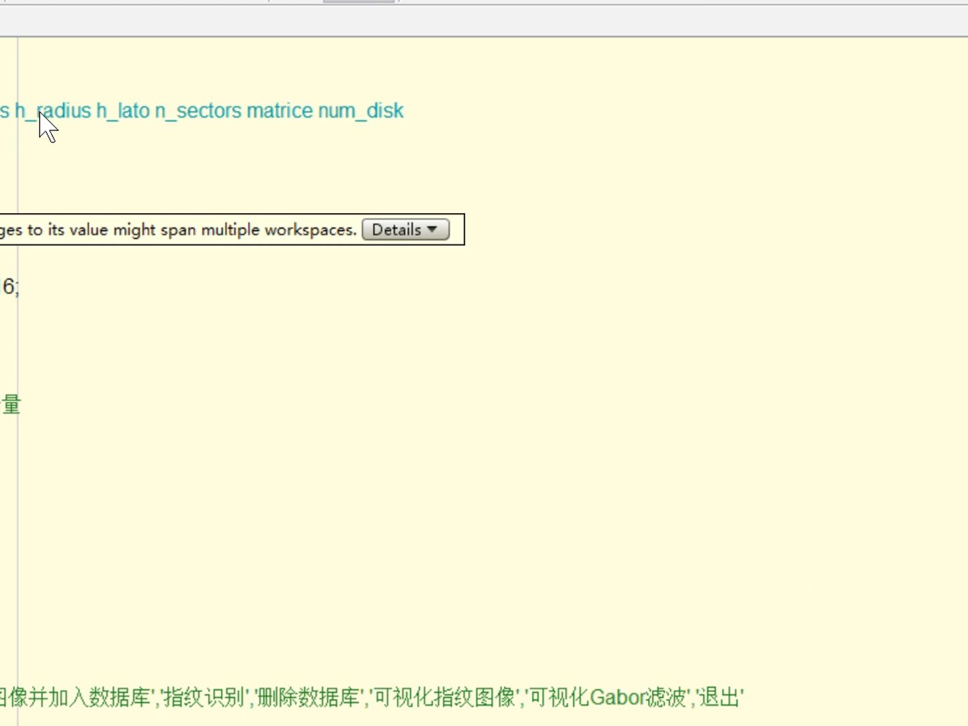Open the Details dropdown on the warning banner
Screen dimensions: 968x726
click(x=405, y=229)
